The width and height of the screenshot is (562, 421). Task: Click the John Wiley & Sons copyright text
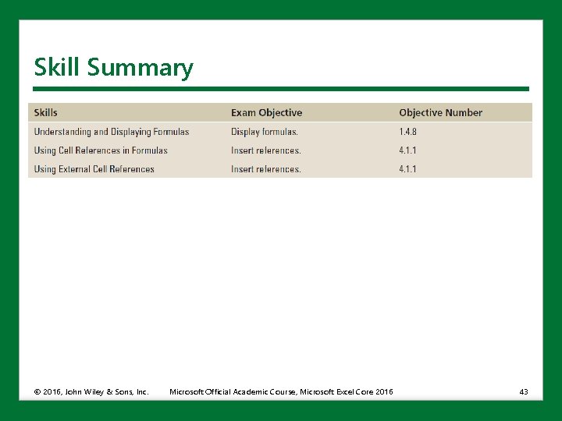tap(91, 392)
